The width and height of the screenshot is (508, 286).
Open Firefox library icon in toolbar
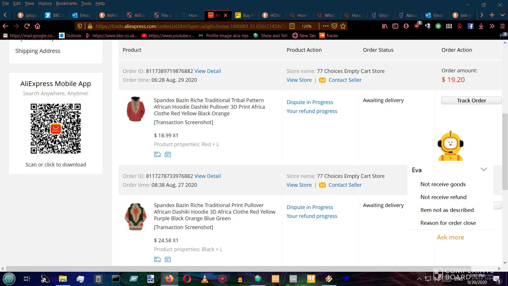click(385, 26)
